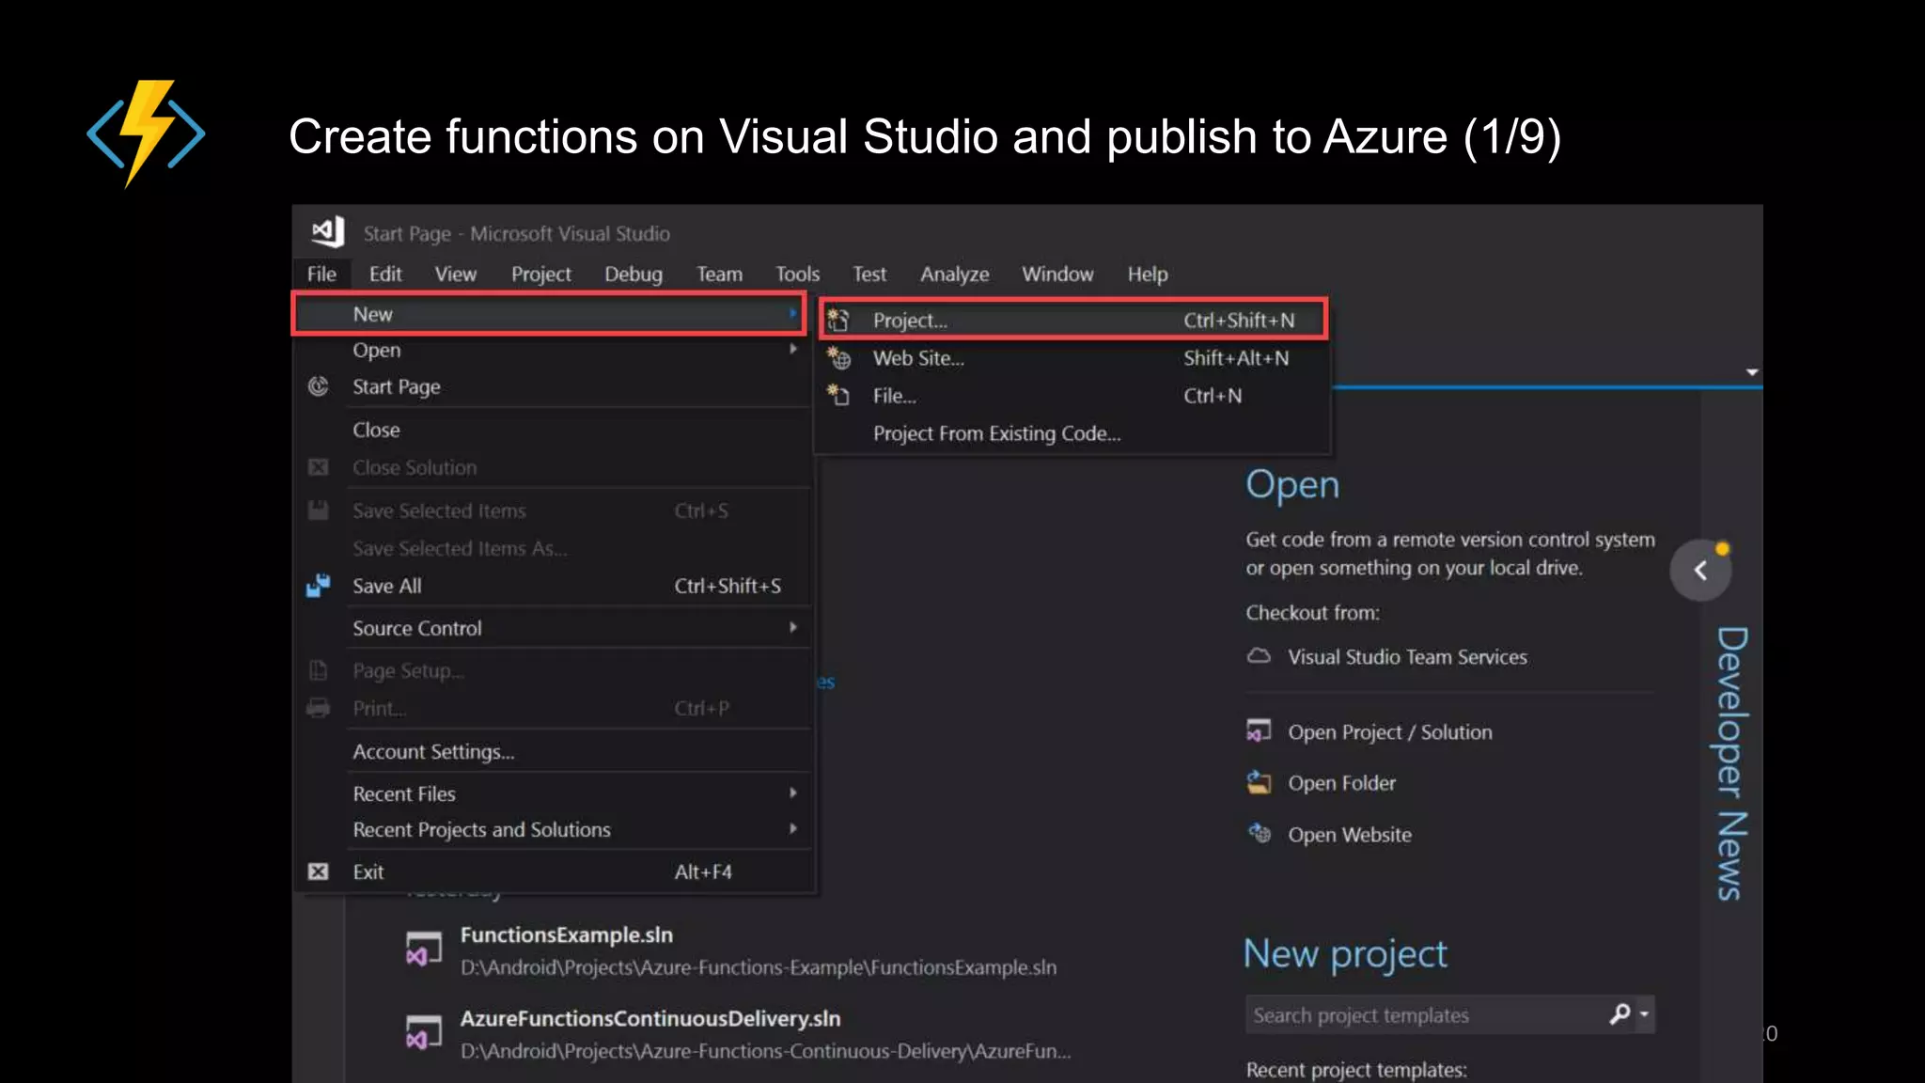Choose File... in New submenu
The width and height of the screenshot is (1925, 1083).
[1073, 396]
